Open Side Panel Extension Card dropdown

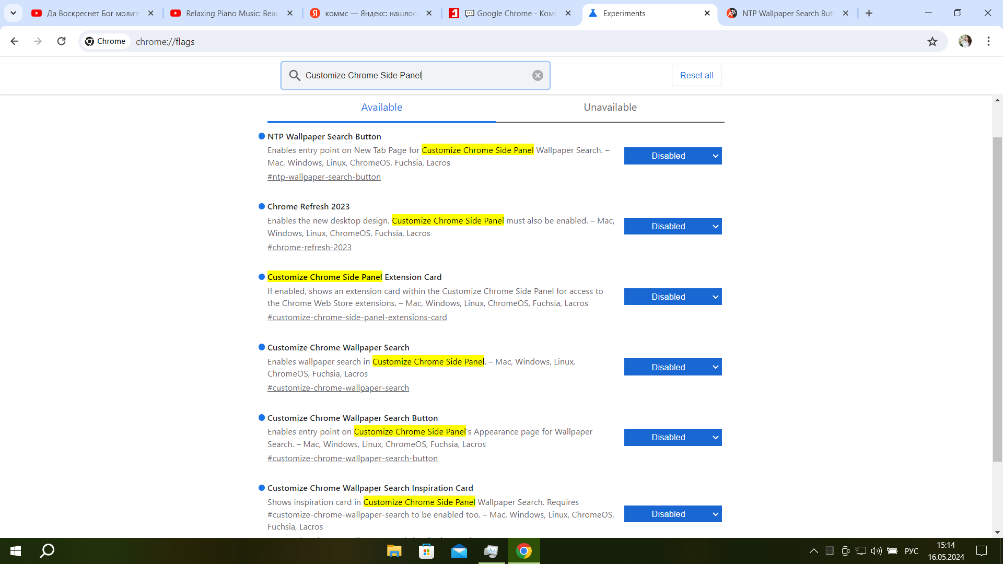[x=673, y=297]
